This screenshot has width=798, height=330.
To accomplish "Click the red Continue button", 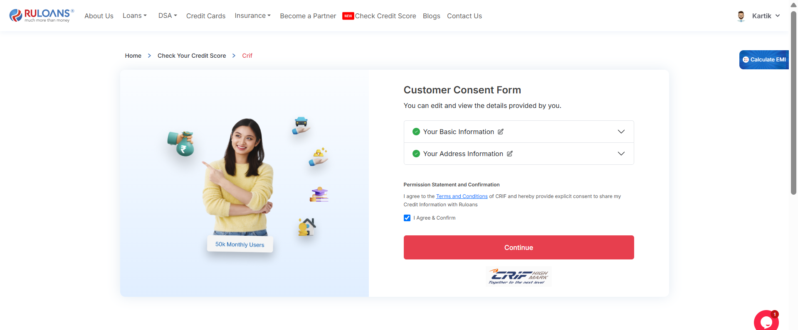I will 519,247.
